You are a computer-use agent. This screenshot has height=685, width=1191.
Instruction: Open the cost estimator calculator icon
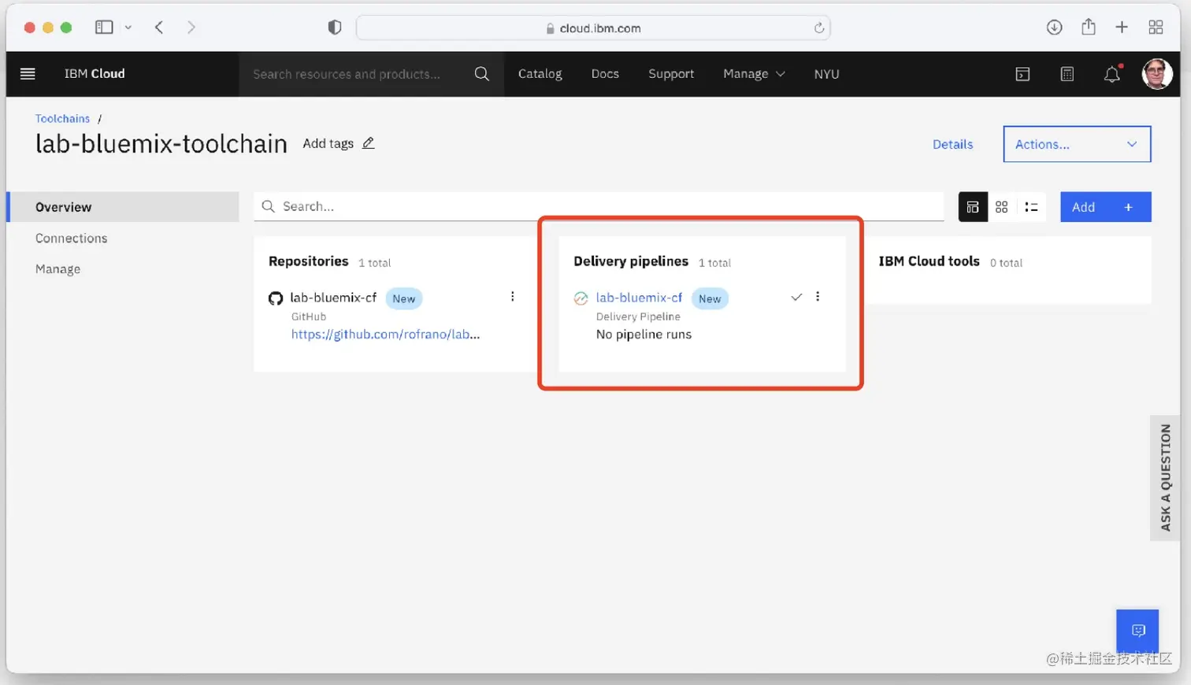[1067, 74]
